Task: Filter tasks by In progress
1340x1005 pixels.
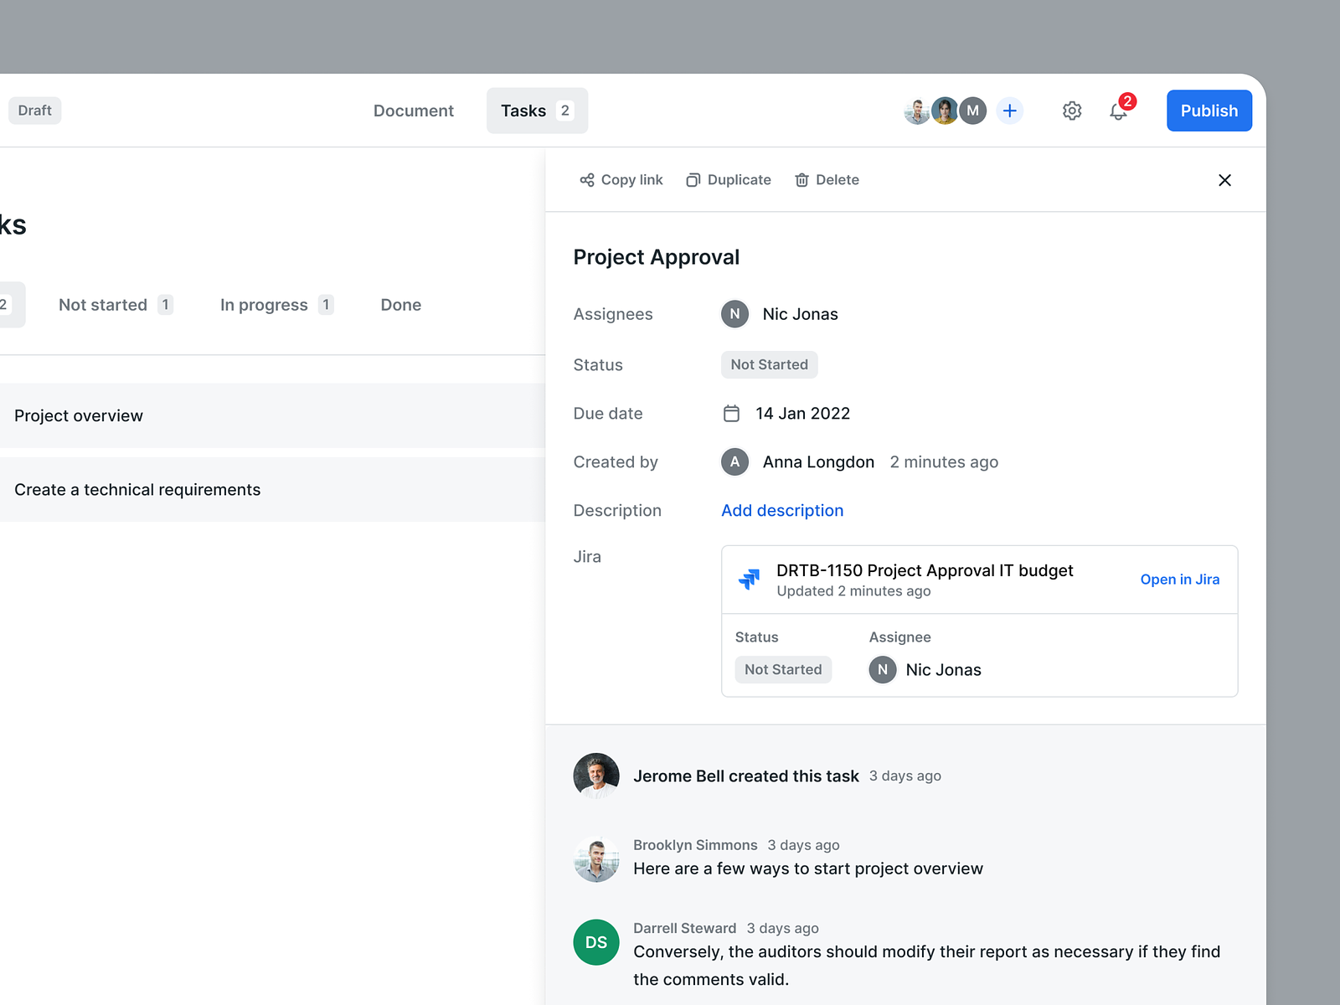Action: coord(265,305)
